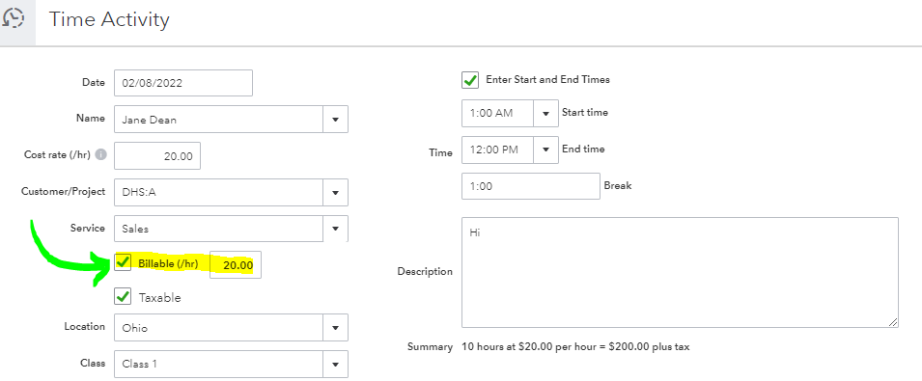Screen dimensions: 922x381
Task: Open the Start time dropdown arrow
Action: (x=545, y=113)
